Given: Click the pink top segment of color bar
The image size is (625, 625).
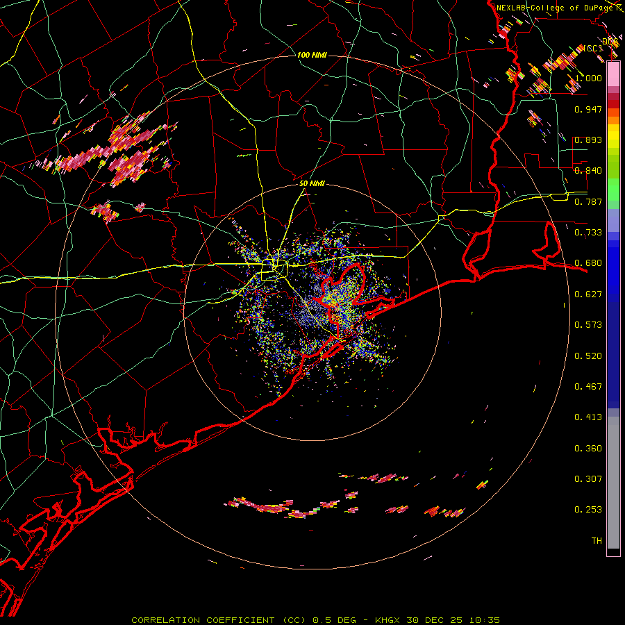Looking at the screenshot, I should click(613, 74).
